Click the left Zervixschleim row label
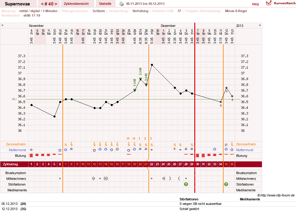This screenshot has width=296, height=217. (16, 144)
